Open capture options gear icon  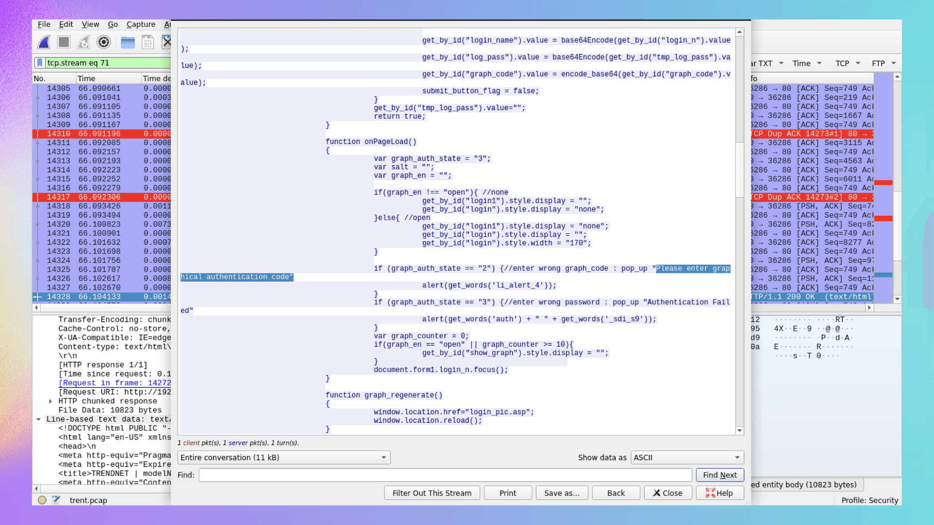click(104, 42)
